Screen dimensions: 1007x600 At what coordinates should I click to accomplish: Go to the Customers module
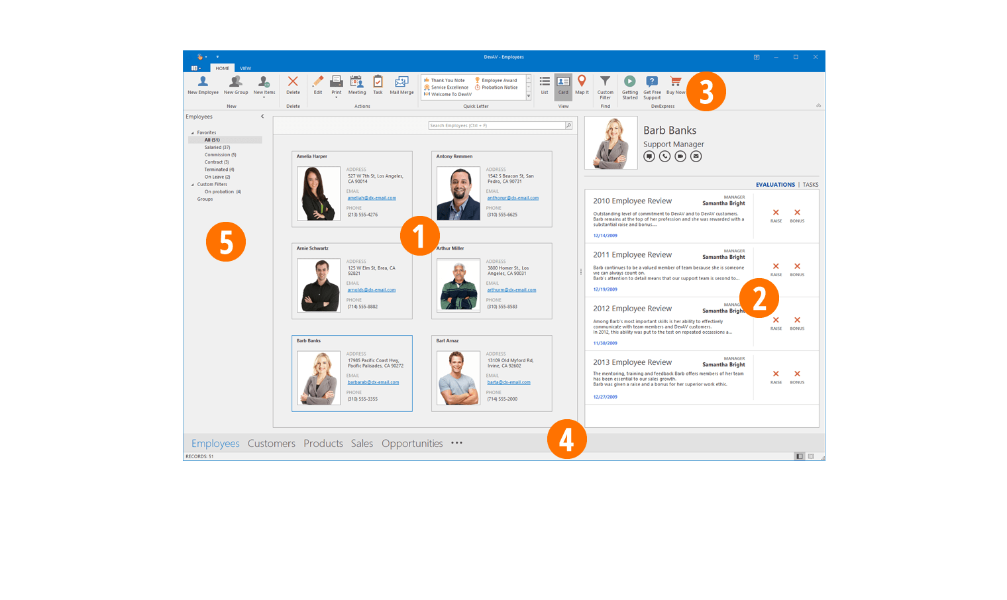pos(271,444)
